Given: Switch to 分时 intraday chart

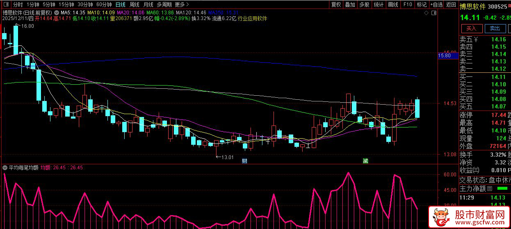Looking at the screenshot, I should coord(18,5).
